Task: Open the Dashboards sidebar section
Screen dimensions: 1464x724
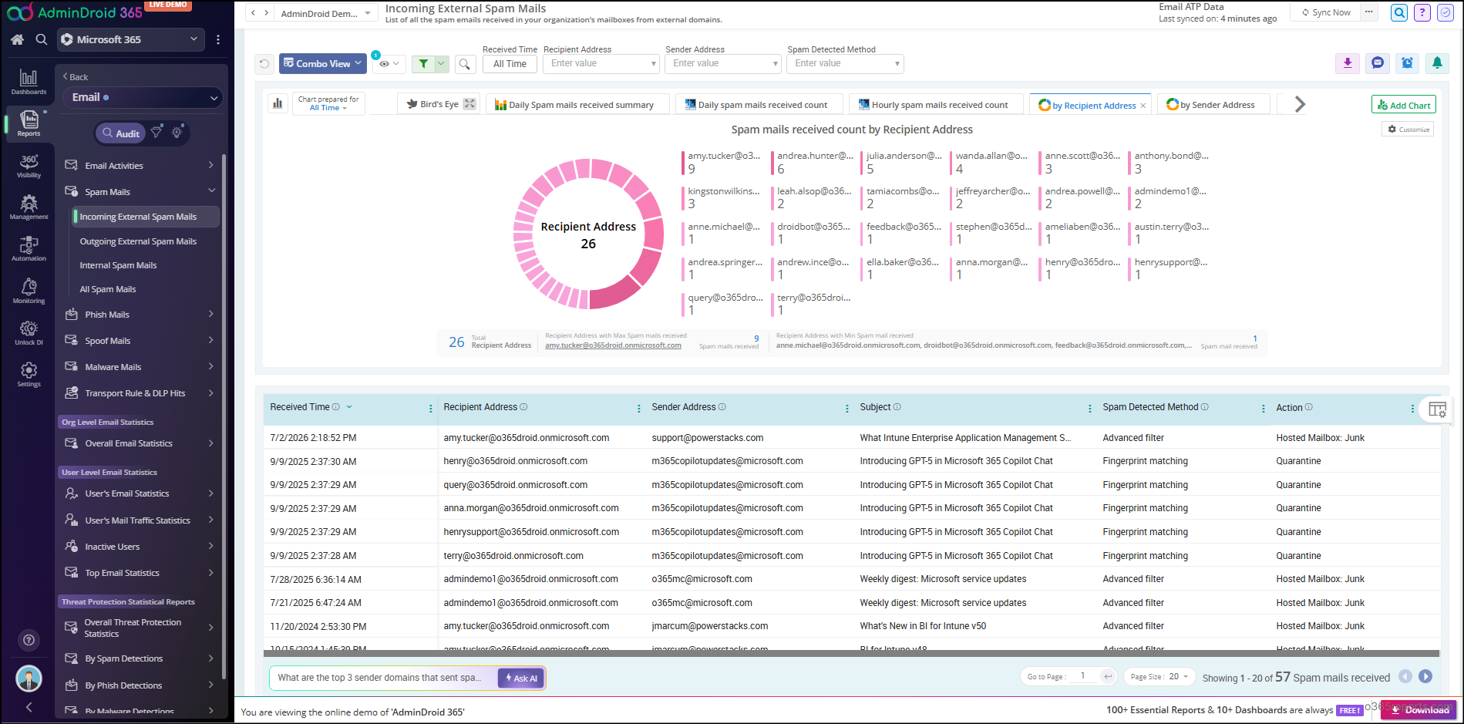Action: point(29,82)
